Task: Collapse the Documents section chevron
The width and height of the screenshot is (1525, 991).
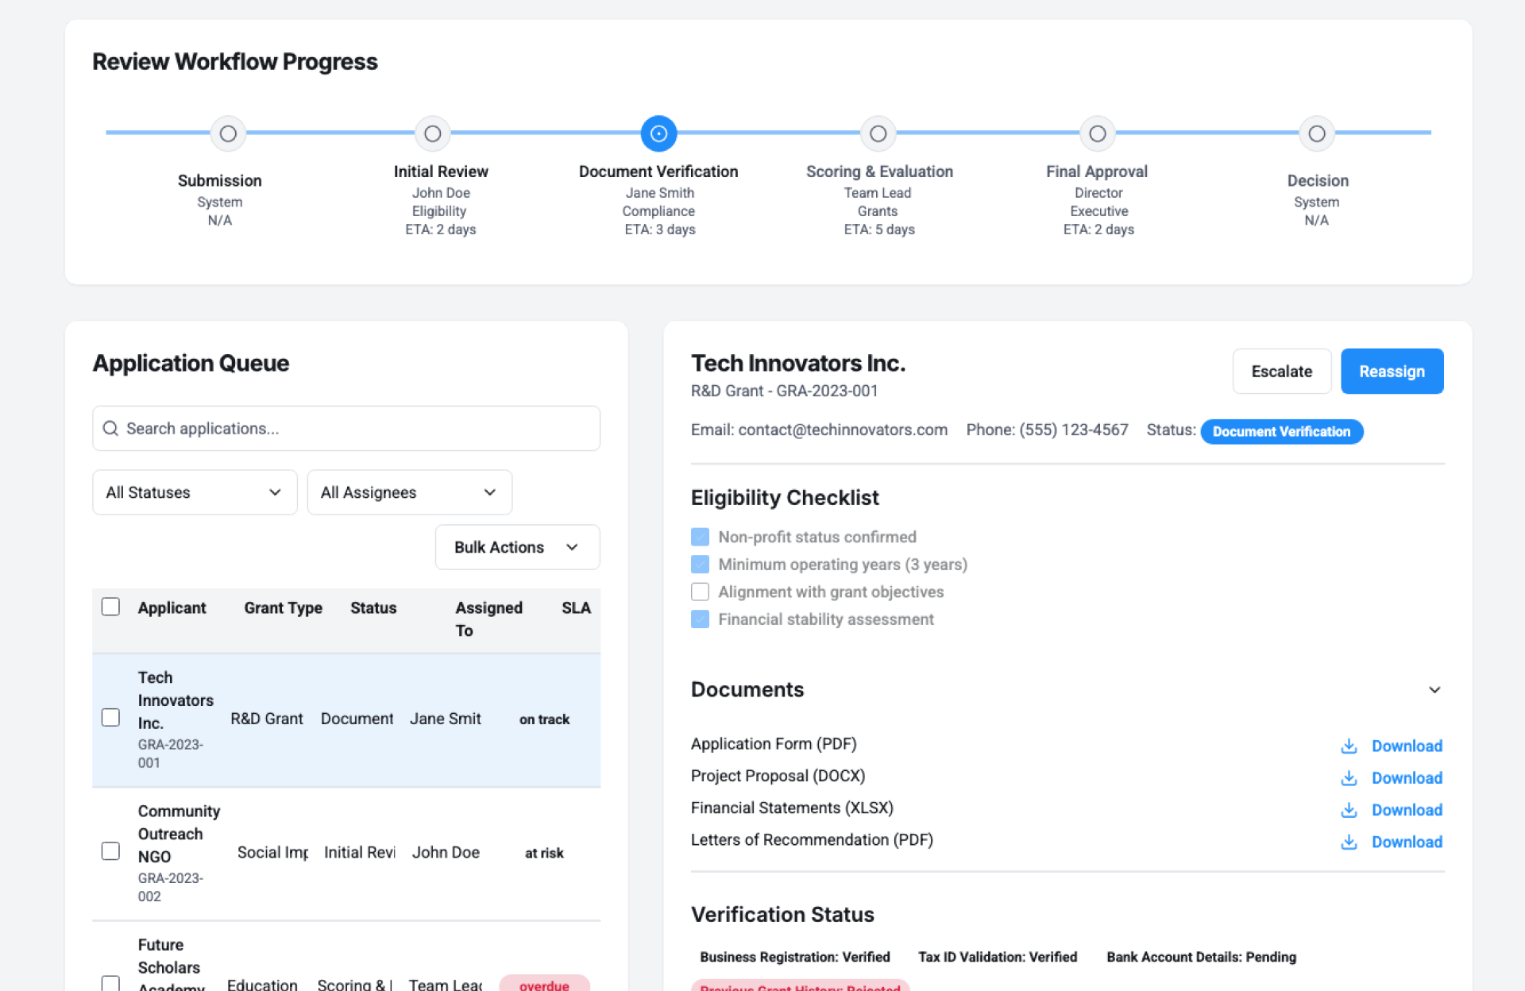Action: (1434, 689)
